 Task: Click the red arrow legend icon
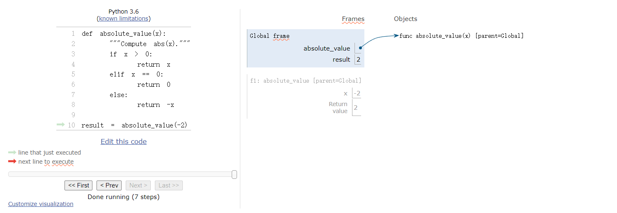(x=12, y=162)
